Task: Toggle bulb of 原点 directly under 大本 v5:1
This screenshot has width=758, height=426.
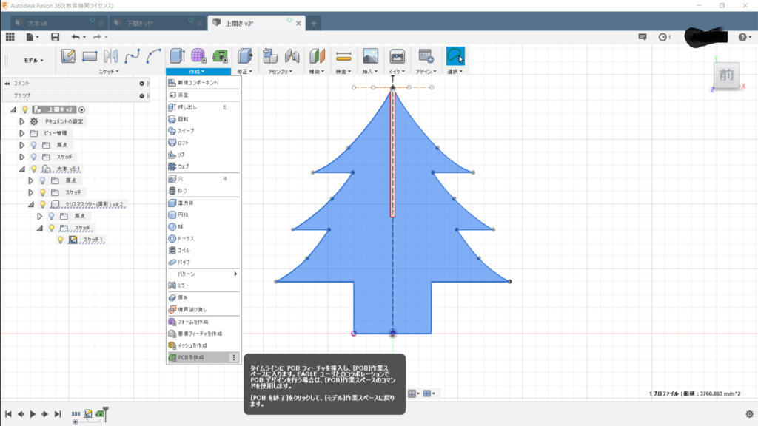Action: (x=42, y=180)
